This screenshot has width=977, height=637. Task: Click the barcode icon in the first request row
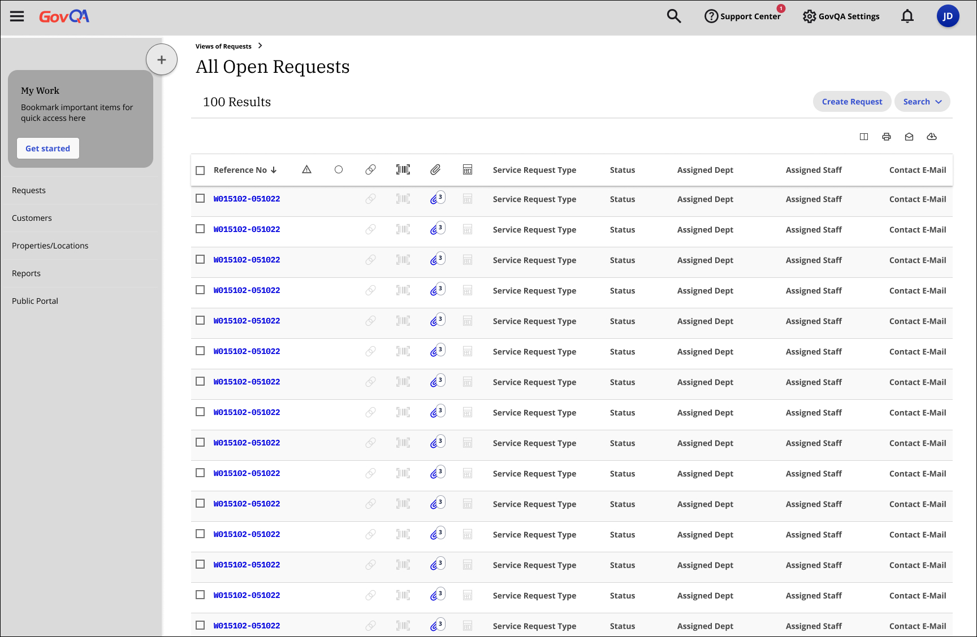(403, 199)
